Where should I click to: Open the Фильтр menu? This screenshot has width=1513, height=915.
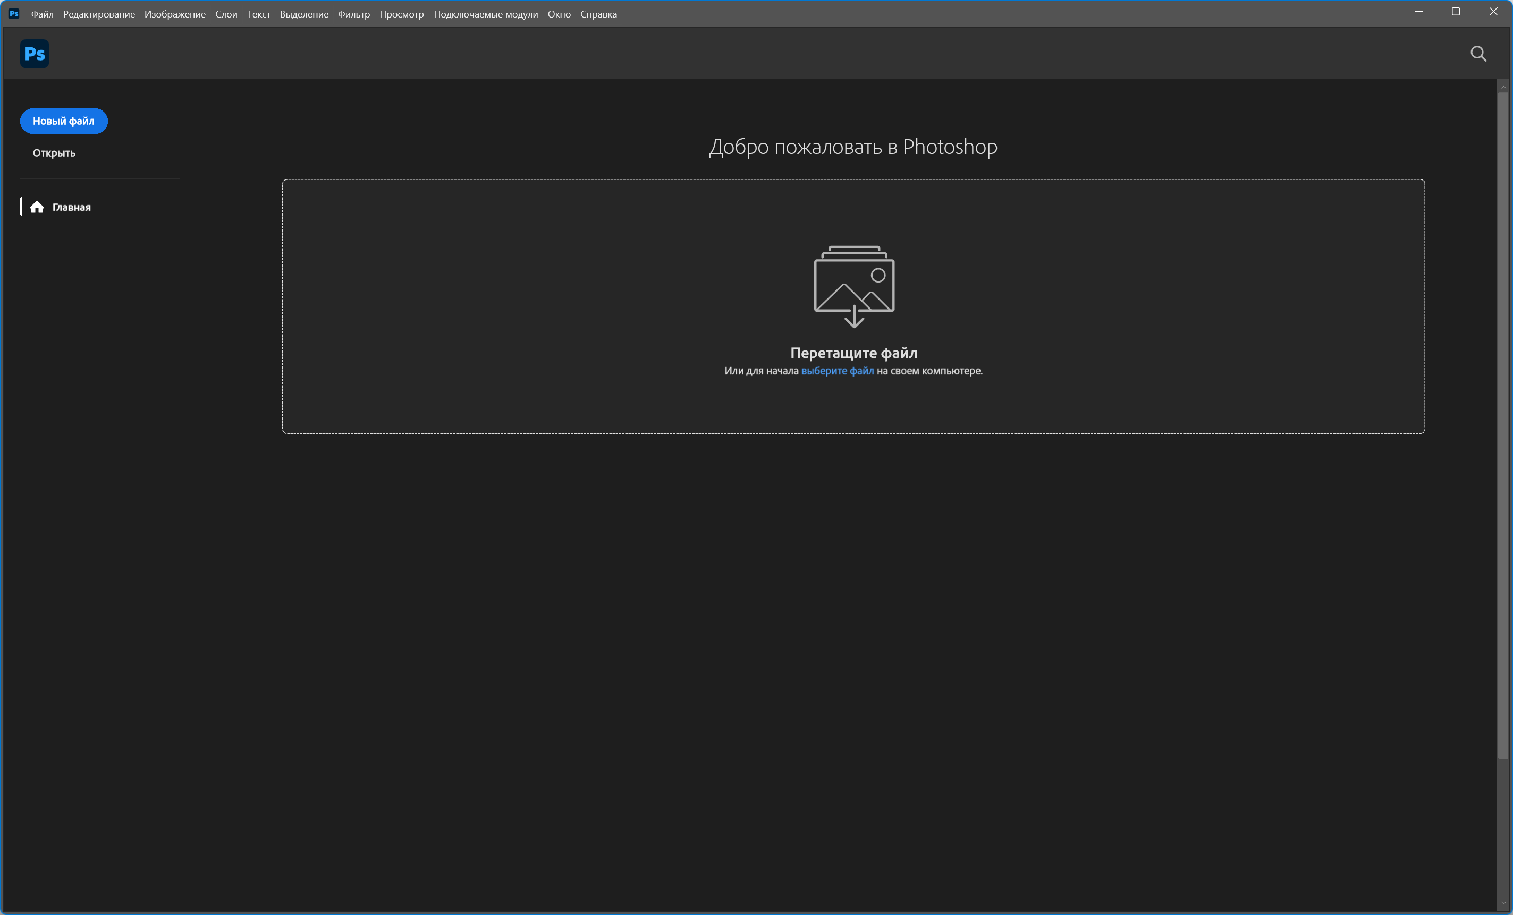pos(354,14)
